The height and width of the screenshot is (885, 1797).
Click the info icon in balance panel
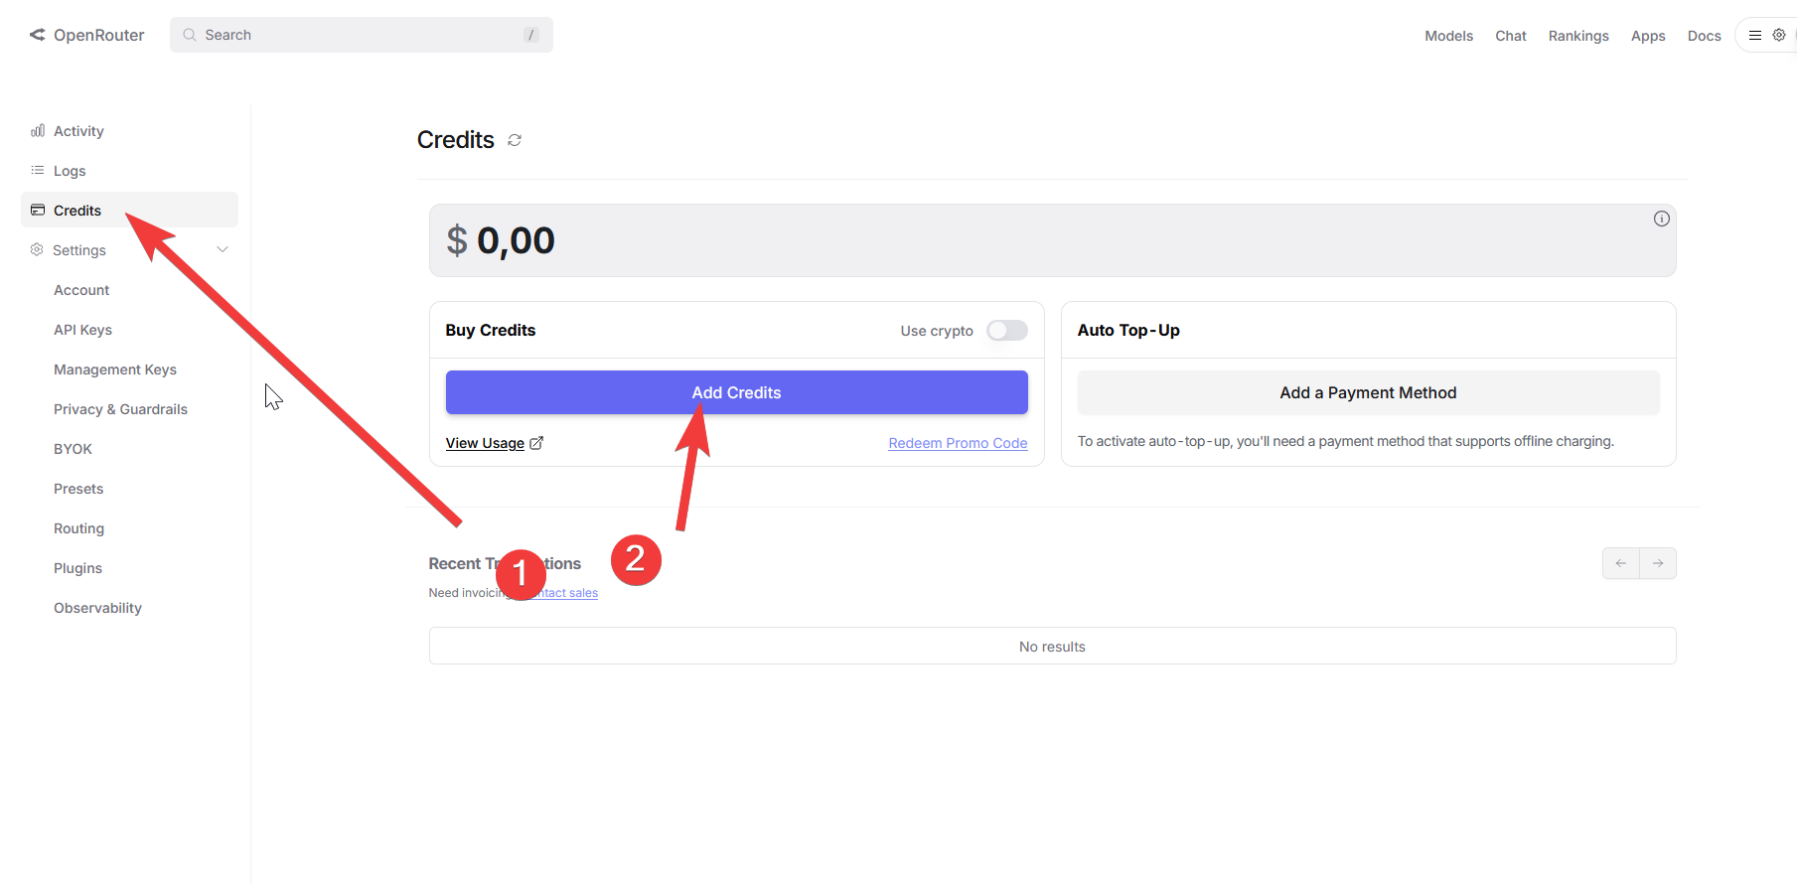1661,219
